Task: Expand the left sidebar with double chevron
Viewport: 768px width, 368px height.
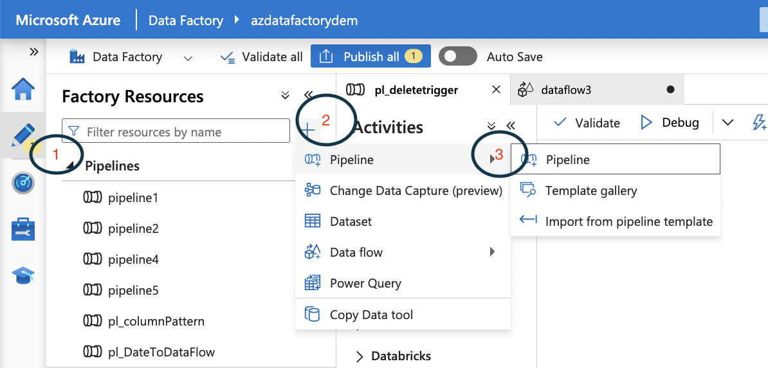Action: (34, 52)
